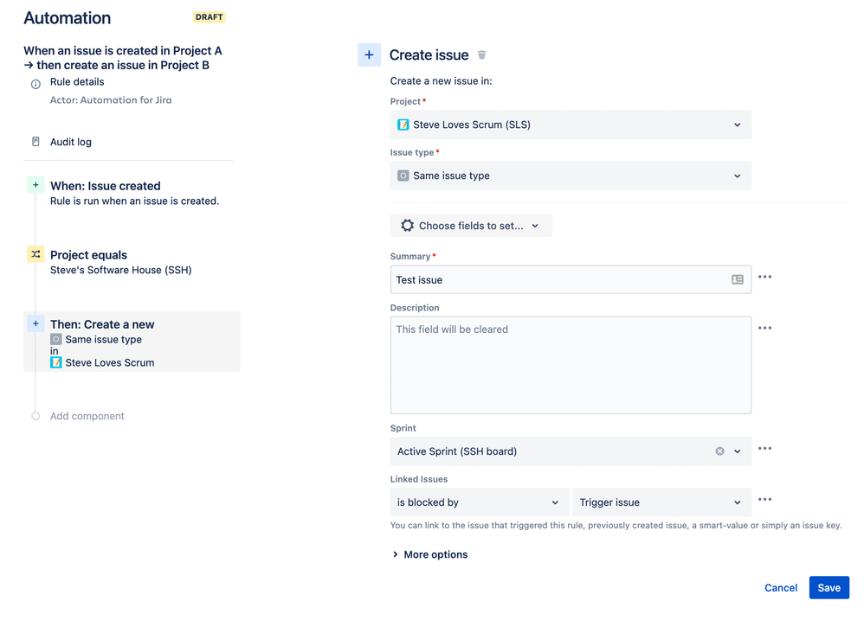Viewport: 864px width, 620px height.
Task: Select Then: Create a new action component
Action: tap(132, 342)
